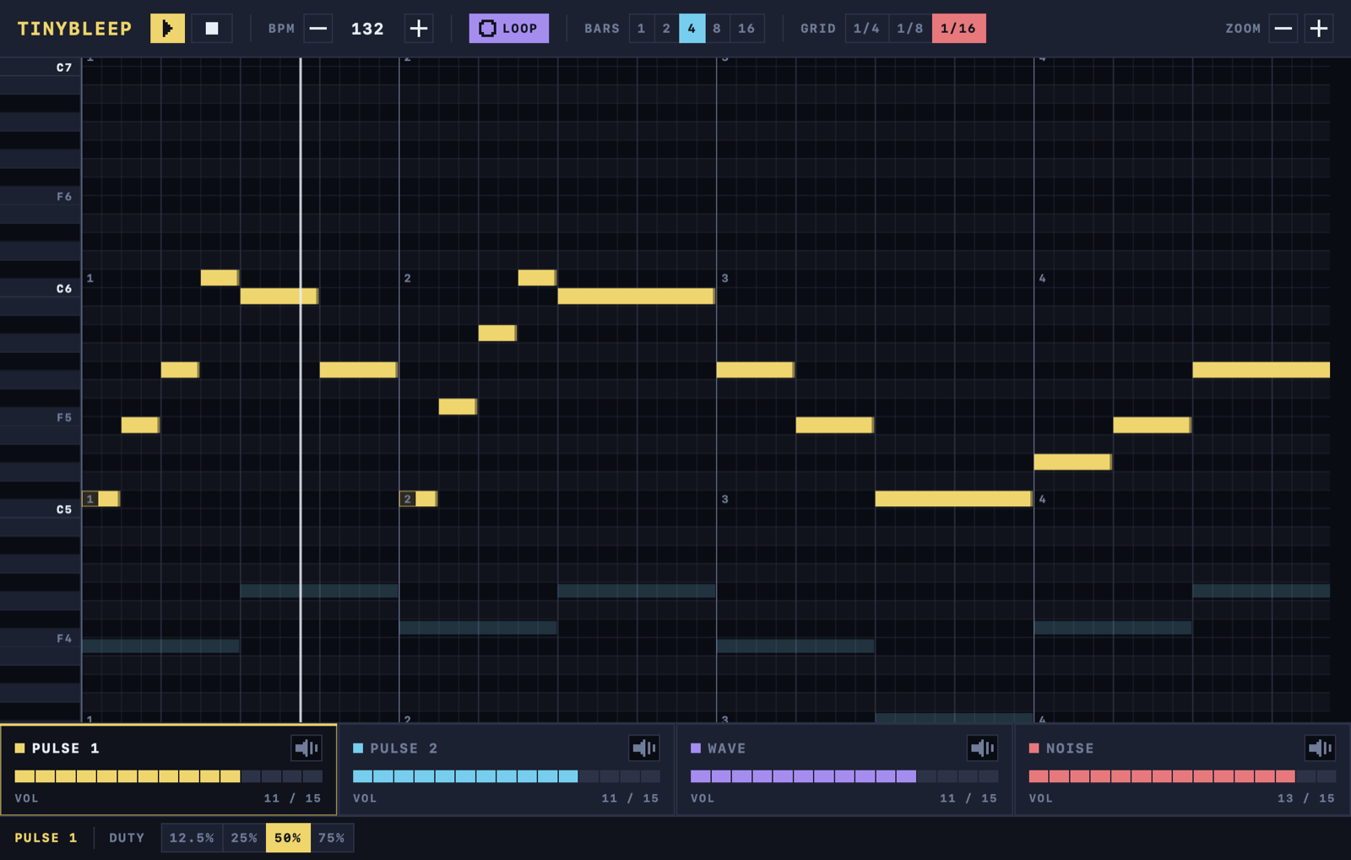This screenshot has height=860, width=1351.
Task: Mute the Pulse 2 channel speaker
Action: (x=644, y=748)
